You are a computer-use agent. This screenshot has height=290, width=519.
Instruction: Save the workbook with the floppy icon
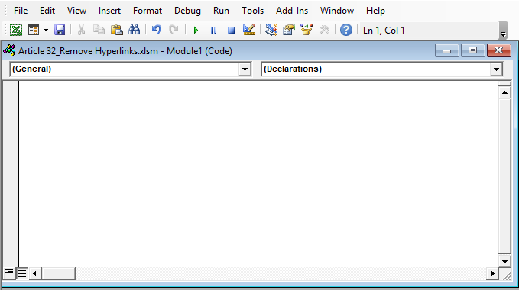point(60,30)
